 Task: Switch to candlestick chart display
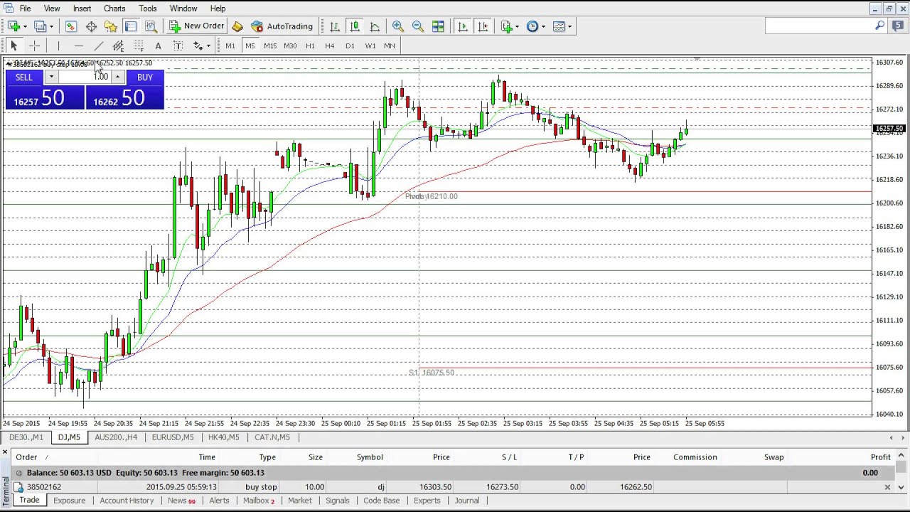tap(354, 26)
